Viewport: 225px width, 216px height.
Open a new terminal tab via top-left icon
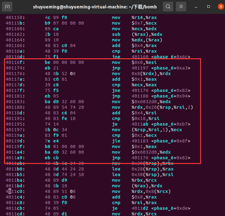click(x=7, y=7)
